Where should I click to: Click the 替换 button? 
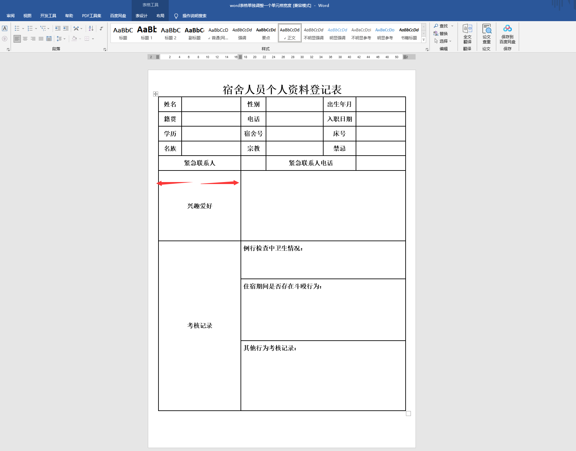tap(441, 33)
